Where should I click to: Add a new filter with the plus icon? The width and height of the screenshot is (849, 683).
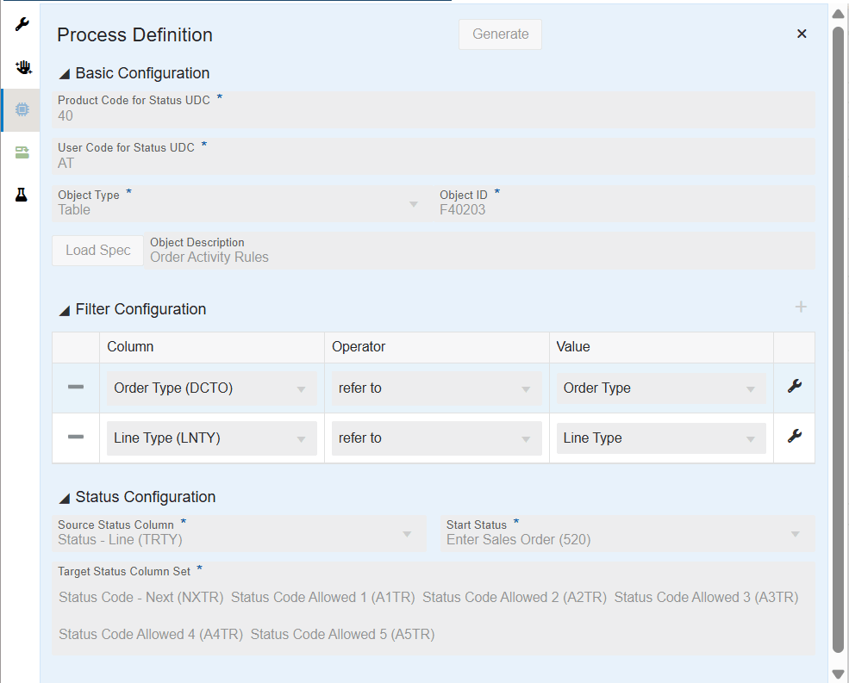801,307
